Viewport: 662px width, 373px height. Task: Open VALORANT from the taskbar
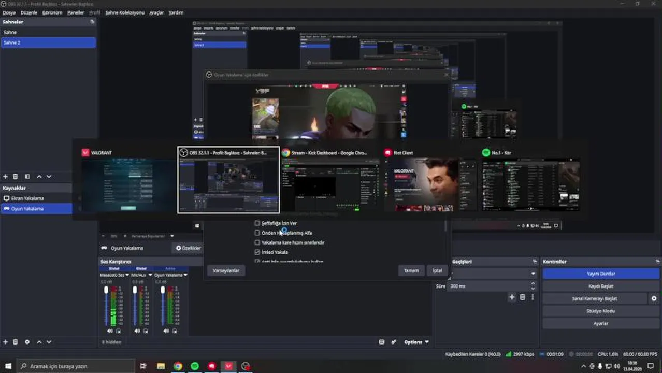[228, 366]
